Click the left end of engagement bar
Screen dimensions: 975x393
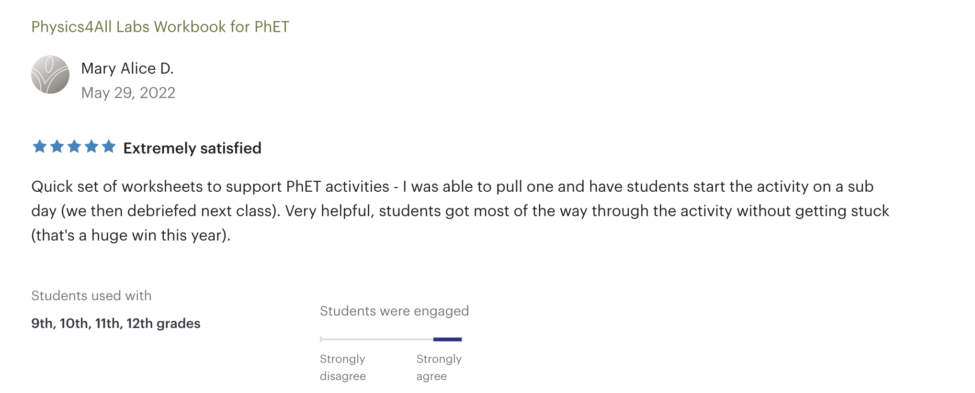pos(321,339)
